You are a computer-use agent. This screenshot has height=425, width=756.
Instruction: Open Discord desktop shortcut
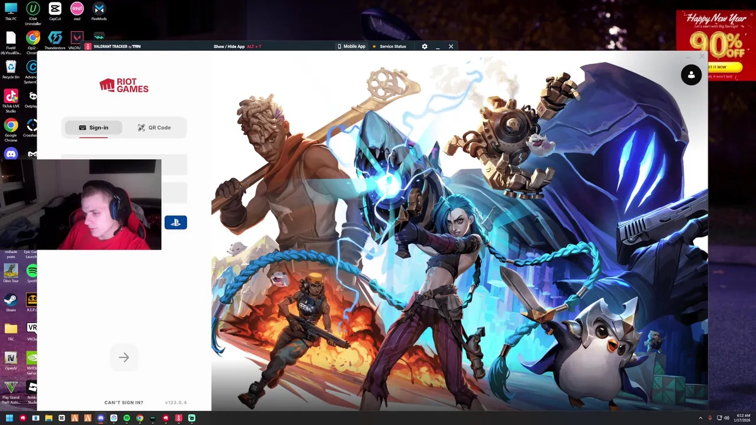tap(11, 154)
